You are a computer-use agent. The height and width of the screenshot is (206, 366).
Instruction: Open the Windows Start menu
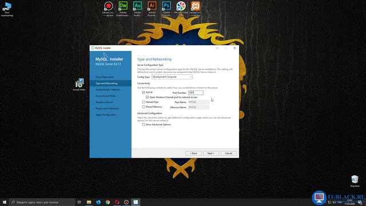point(5,202)
